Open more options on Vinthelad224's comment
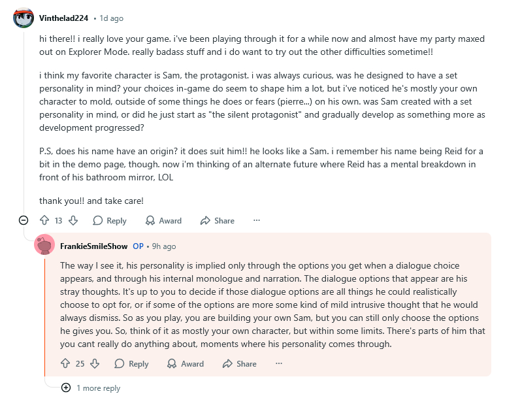Viewport: 520px width, 398px height. 257,221
